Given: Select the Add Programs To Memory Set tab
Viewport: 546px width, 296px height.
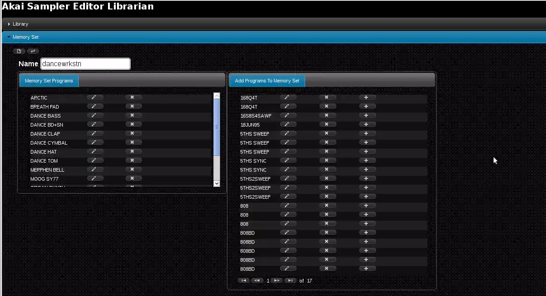Looking at the screenshot, I should [x=267, y=81].
